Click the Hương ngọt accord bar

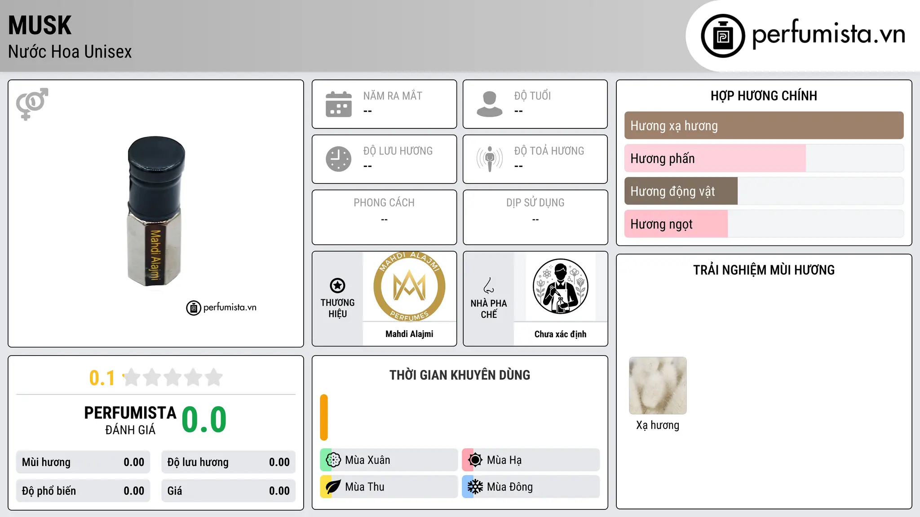[764, 224]
